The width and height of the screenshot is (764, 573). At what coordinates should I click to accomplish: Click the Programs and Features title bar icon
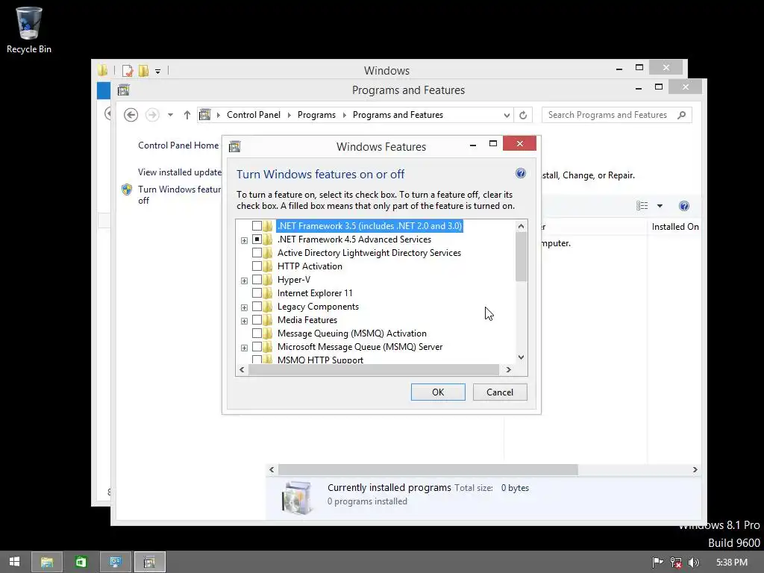coord(123,90)
